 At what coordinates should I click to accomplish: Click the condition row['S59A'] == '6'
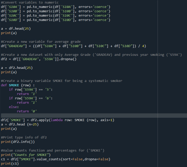(x=31, y=98)
